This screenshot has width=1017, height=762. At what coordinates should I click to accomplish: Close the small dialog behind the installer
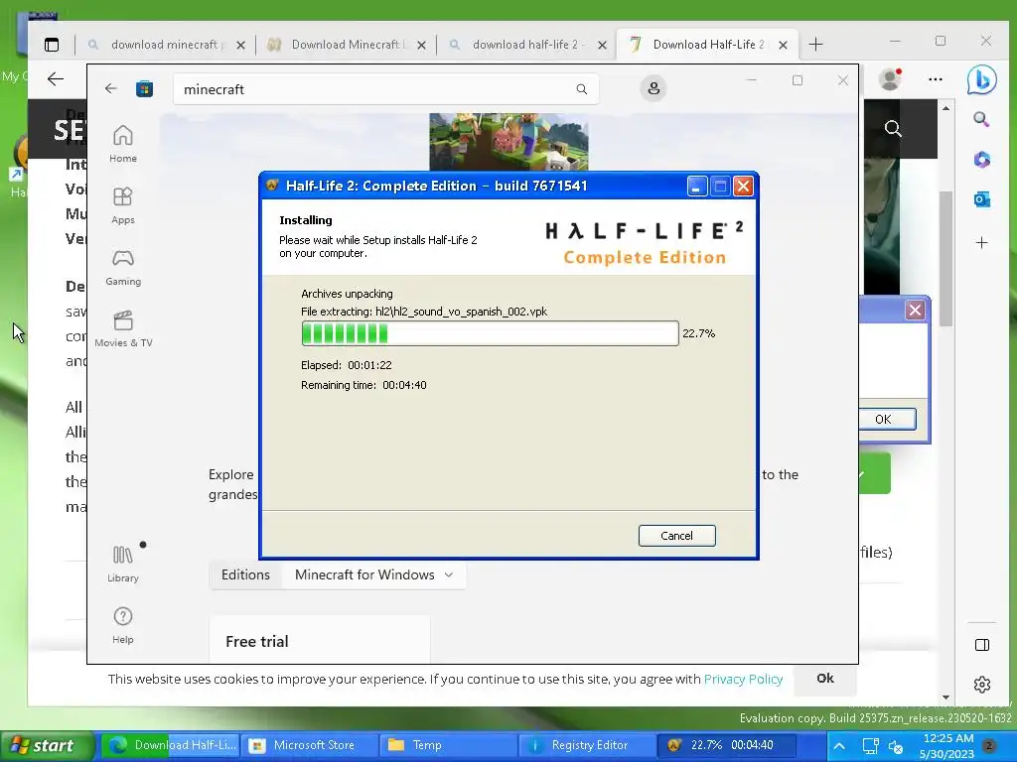(x=915, y=311)
